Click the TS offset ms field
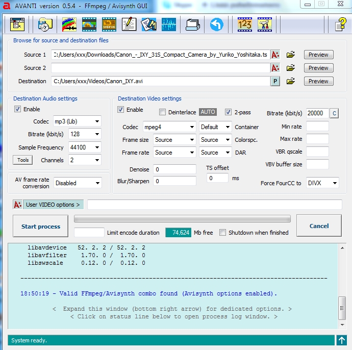 click(x=217, y=178)
